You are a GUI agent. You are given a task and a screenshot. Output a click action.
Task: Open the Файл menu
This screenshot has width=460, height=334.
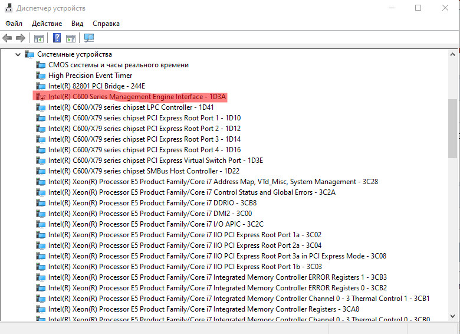pyautogui.click(x=14, y=24)
